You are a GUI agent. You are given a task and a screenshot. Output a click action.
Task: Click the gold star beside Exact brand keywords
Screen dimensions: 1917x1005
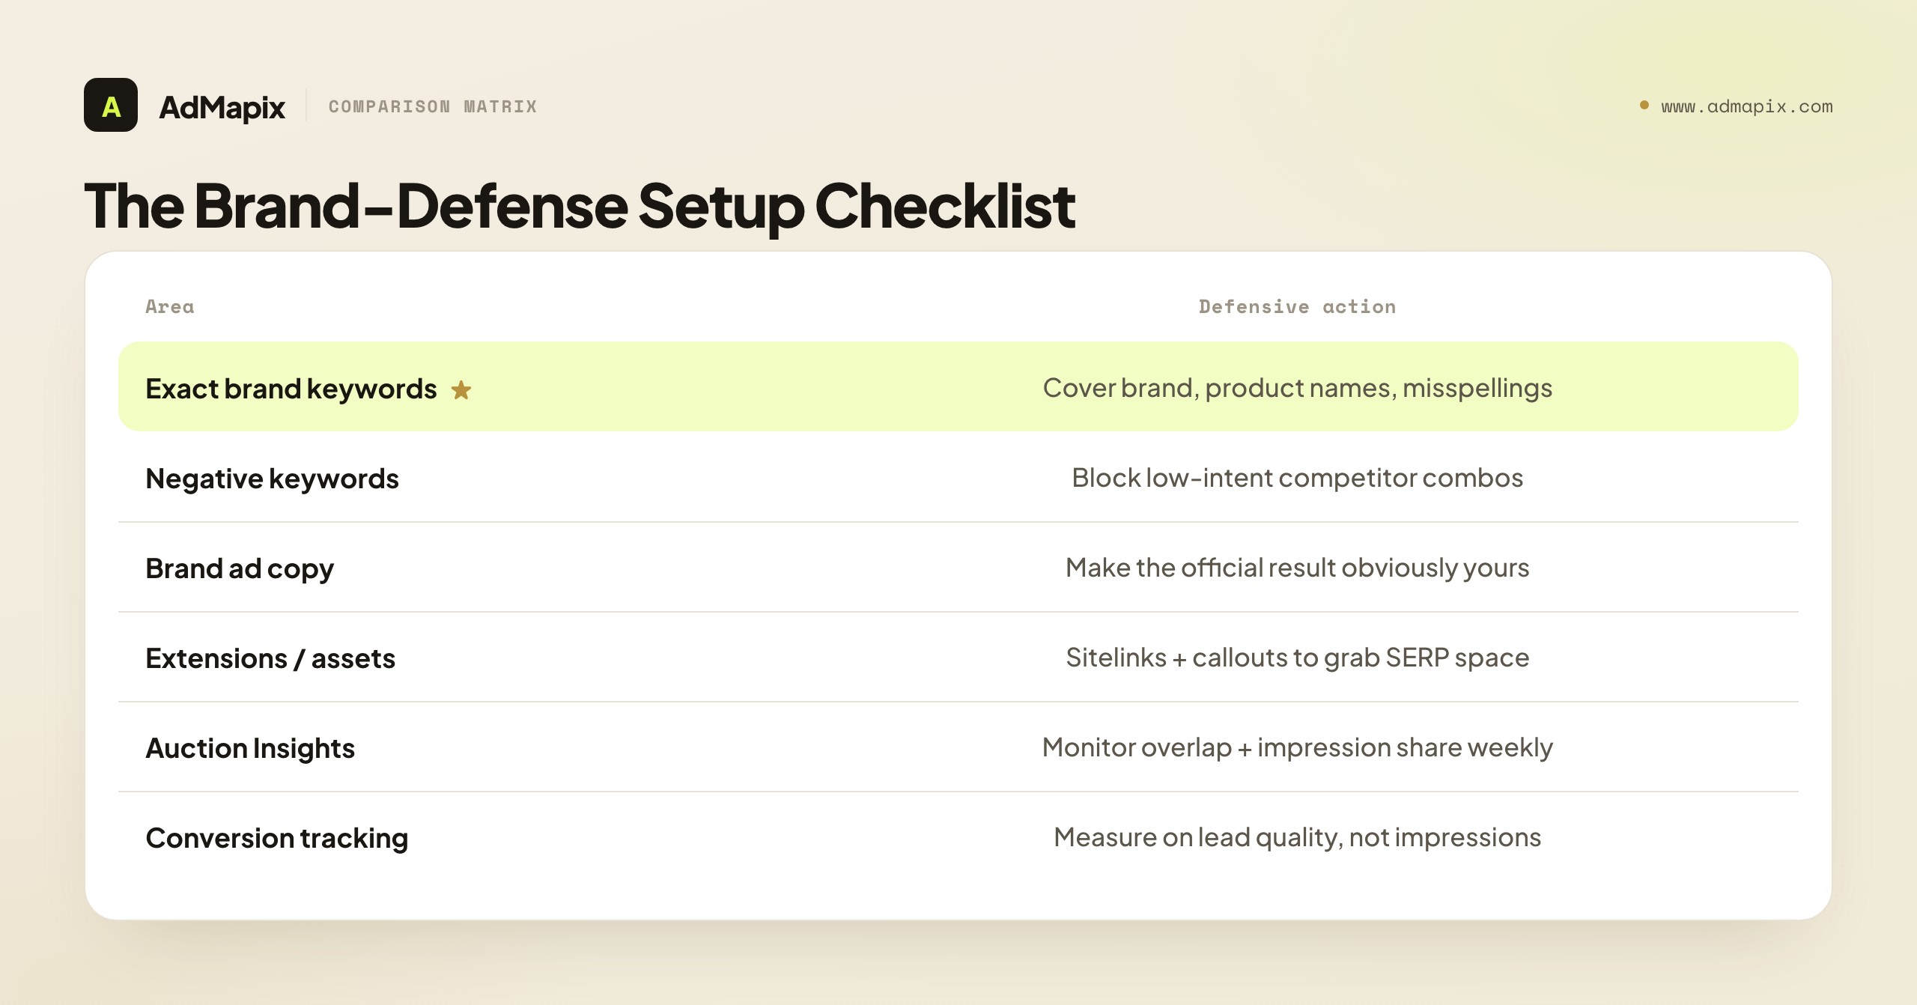(x=461, y=389)
